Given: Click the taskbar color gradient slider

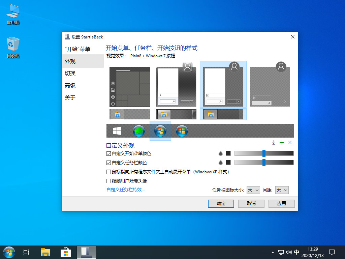Looking at the screenshot, I should [x=264, y=162].
